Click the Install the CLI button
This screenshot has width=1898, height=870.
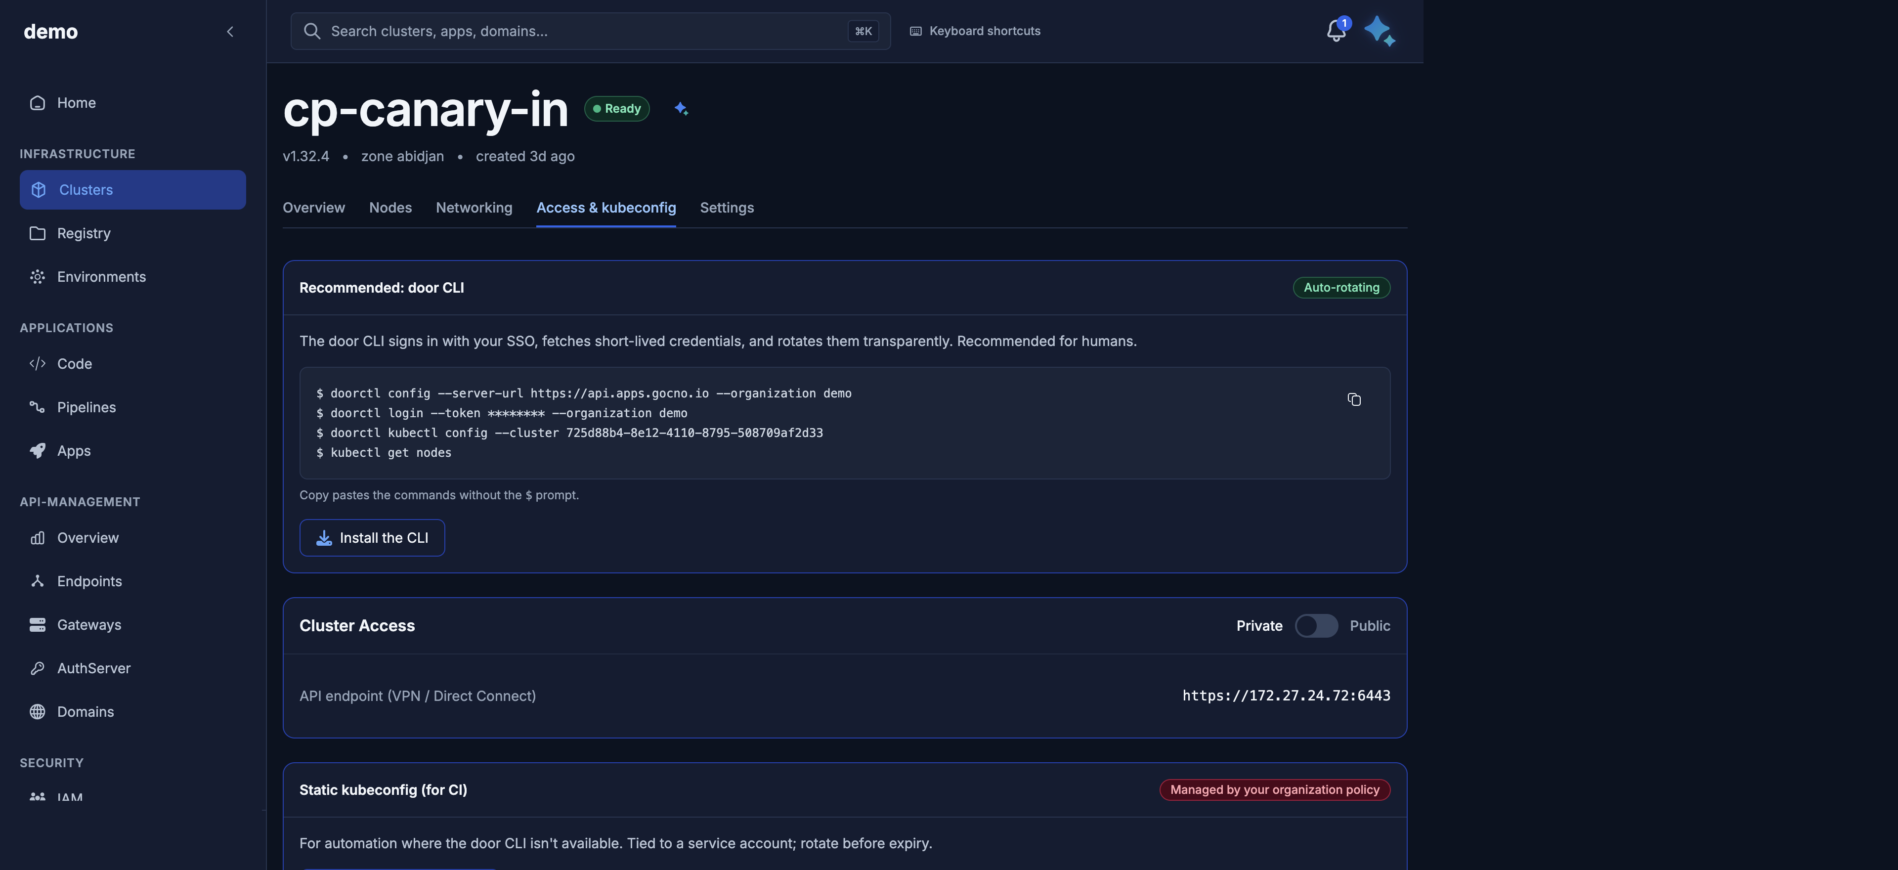point(372,538)
